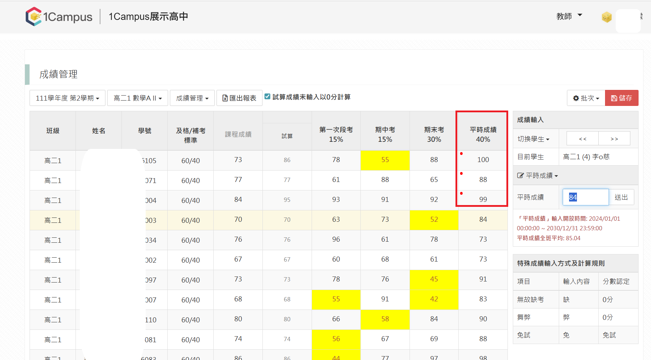
Task: Click the 92 期末考 cell
Action: 434,200
